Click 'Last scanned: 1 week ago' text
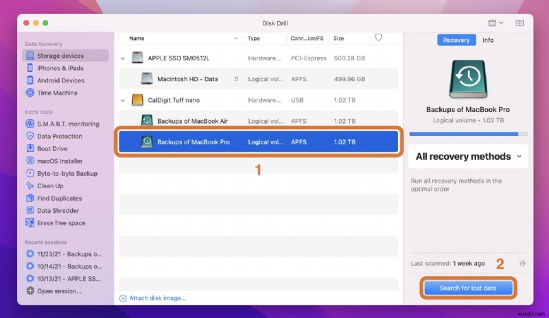 coord(448,263)
